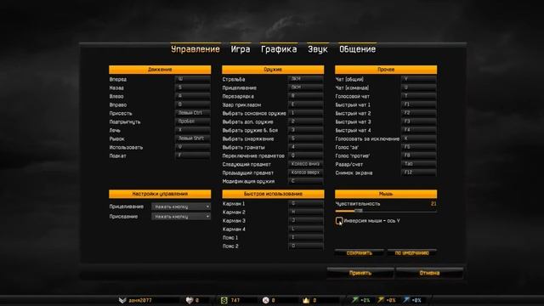Reset bindings with По умолчанию button
Image resolution: width=544 pixels, height=306 pixels.
coord(411,253)
